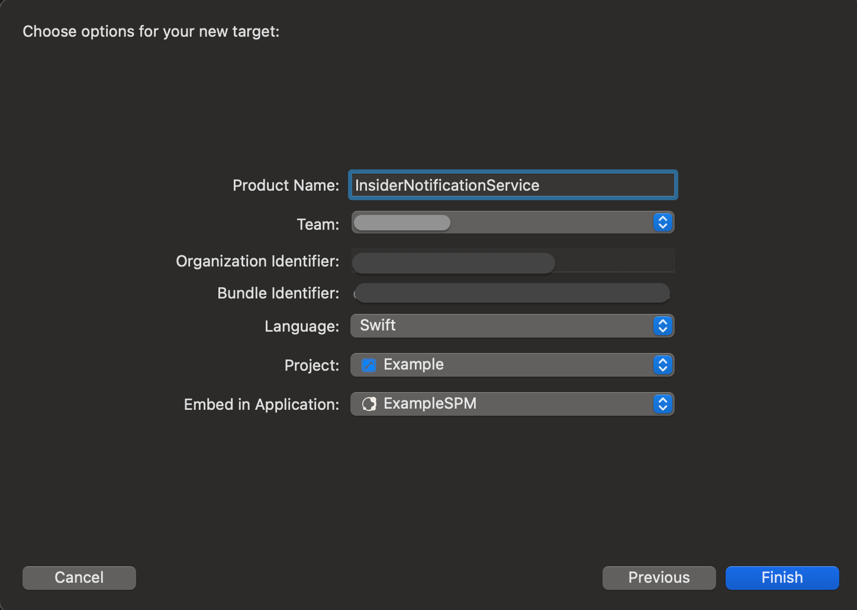Viewport: 857px width, 610px height.
Task: Open the Language dropdown showing Swift
Action: [513, 326]
